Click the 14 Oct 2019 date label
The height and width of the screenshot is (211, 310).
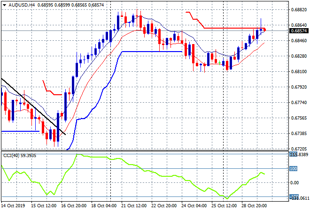(x=14, y=206)
